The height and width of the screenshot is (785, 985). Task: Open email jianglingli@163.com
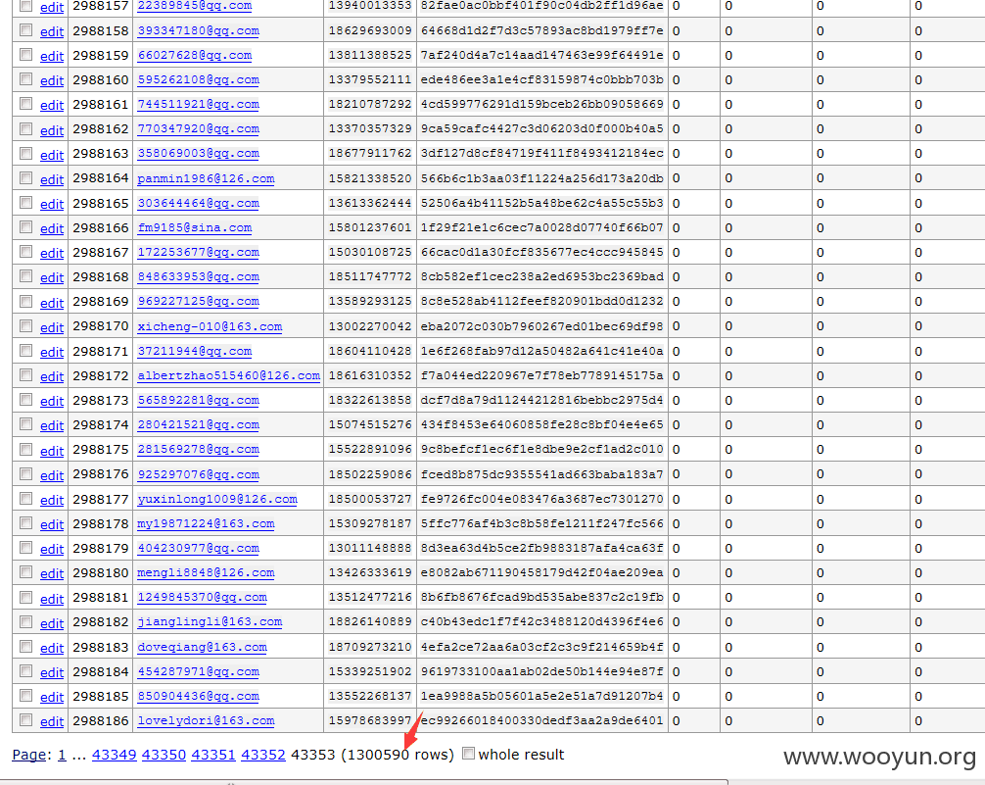click(x=210, y=621)
